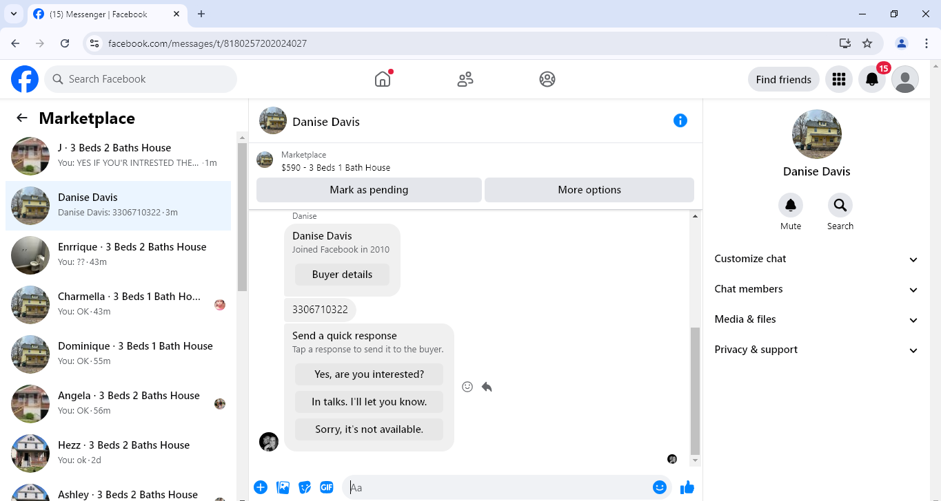
Task: Click the browser address bar URL
Action: 208,43
